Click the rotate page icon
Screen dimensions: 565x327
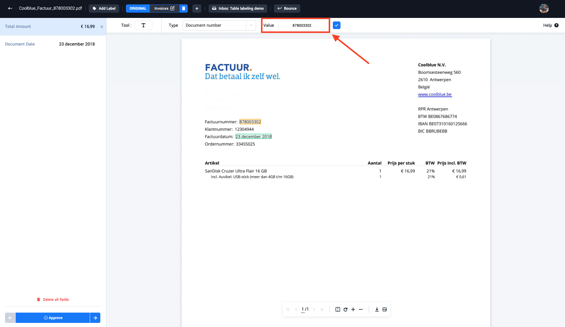(345, 309)
